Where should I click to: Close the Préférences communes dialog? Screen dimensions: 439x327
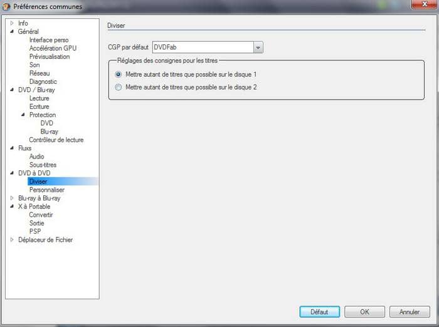click(425, 4)
